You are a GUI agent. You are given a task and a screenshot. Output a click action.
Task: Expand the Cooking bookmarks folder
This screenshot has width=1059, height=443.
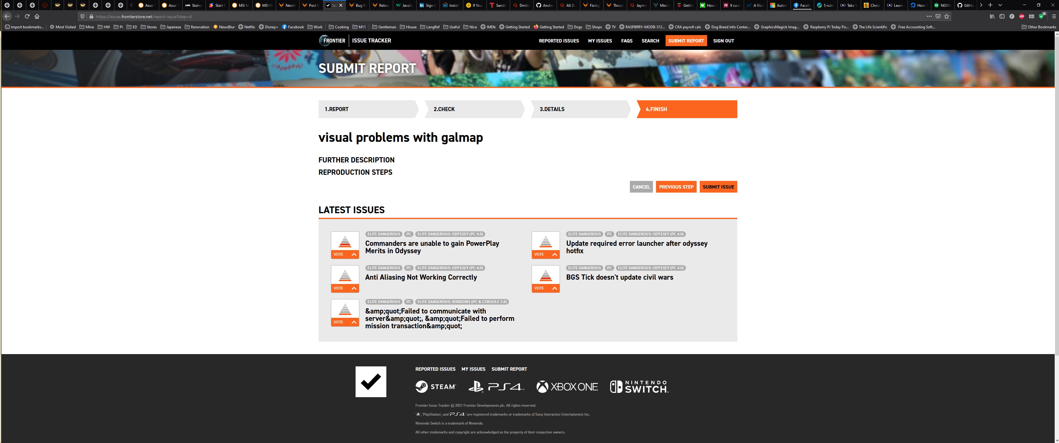[x=339, y=27]
